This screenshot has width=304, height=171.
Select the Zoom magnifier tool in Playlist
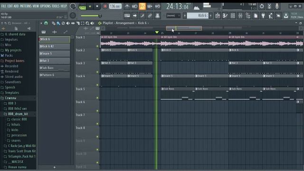coord(87,23)
